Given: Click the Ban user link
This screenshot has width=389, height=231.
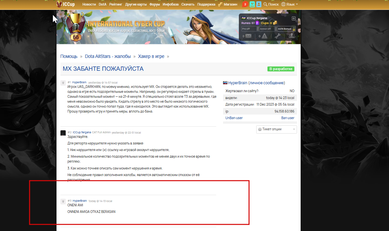Looking at the screenshot, I should point(288,118).
